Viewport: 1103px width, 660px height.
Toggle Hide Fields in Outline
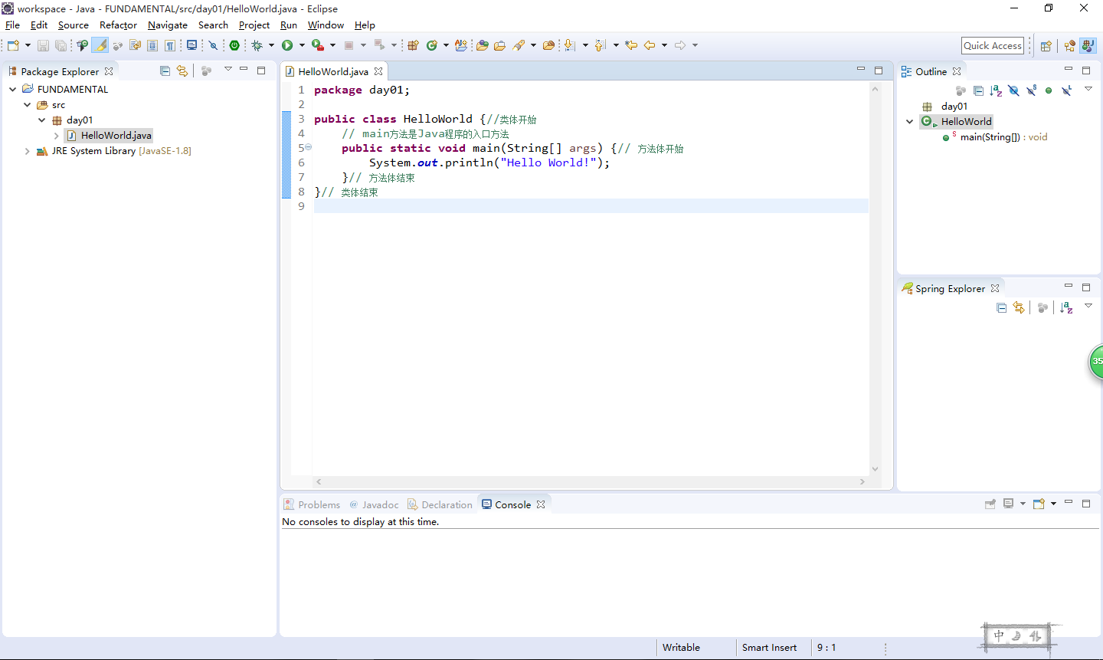click(x=1013, y=90)
